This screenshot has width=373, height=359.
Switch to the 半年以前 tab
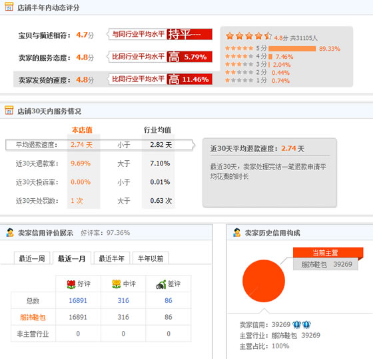pyautogui.click(x=151, y=258)
